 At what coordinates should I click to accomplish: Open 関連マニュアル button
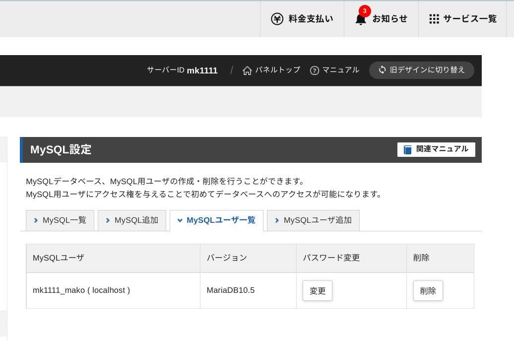pyautogui.click(x=436, y=149)
